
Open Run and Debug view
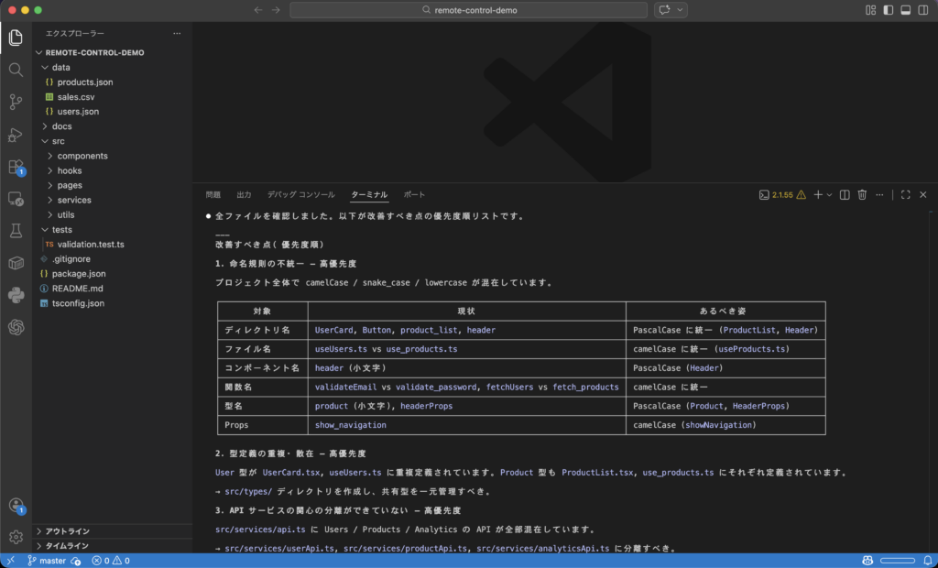[16, 135]
